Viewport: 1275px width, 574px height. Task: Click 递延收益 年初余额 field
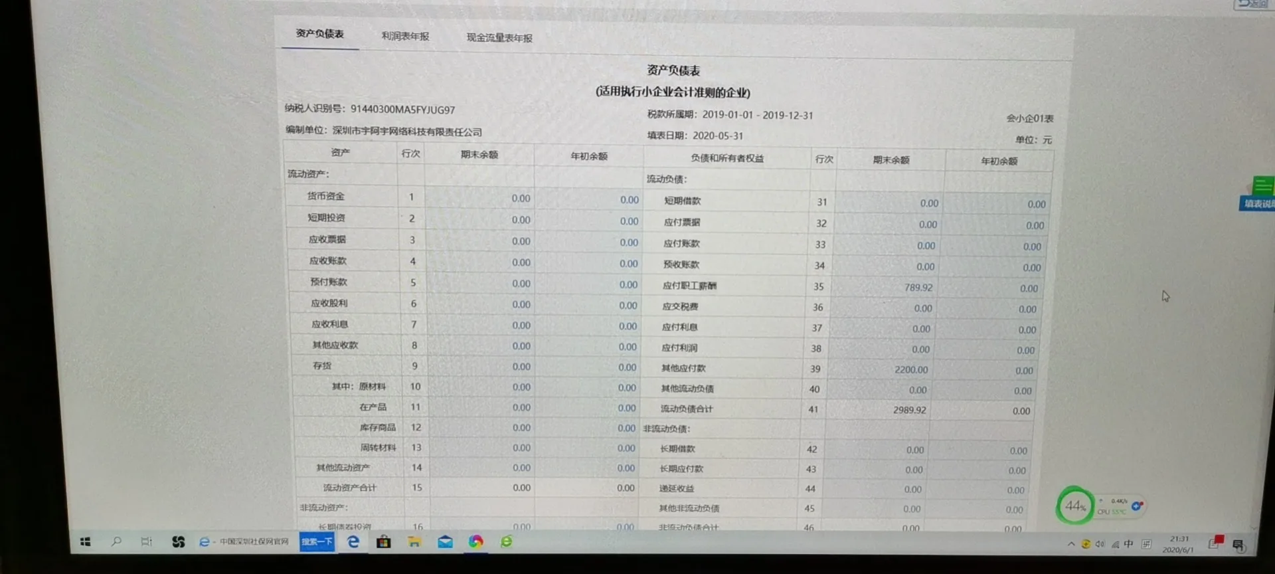[x=979, y=490]
